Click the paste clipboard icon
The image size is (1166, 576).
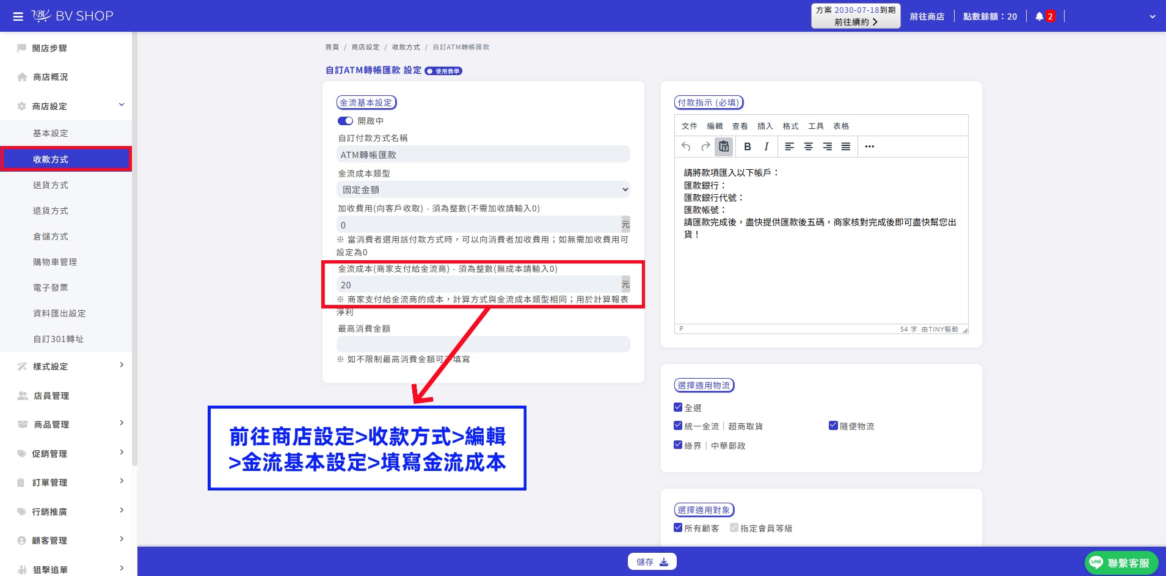click(x=724, y=147)
